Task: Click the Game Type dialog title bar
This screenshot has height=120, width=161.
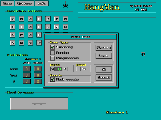Action: click(80, 37)
